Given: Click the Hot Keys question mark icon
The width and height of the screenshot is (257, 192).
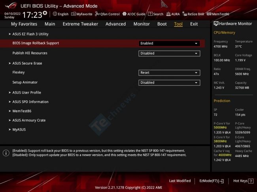Looking at the screenshot, I should point(251,181).
